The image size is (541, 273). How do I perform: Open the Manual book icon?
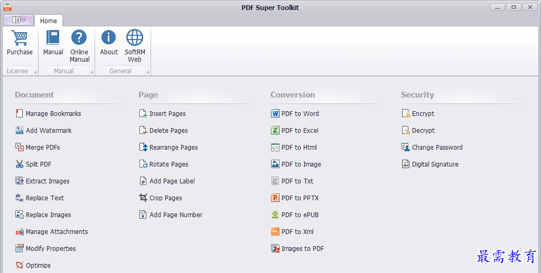[x=53, y=37]
